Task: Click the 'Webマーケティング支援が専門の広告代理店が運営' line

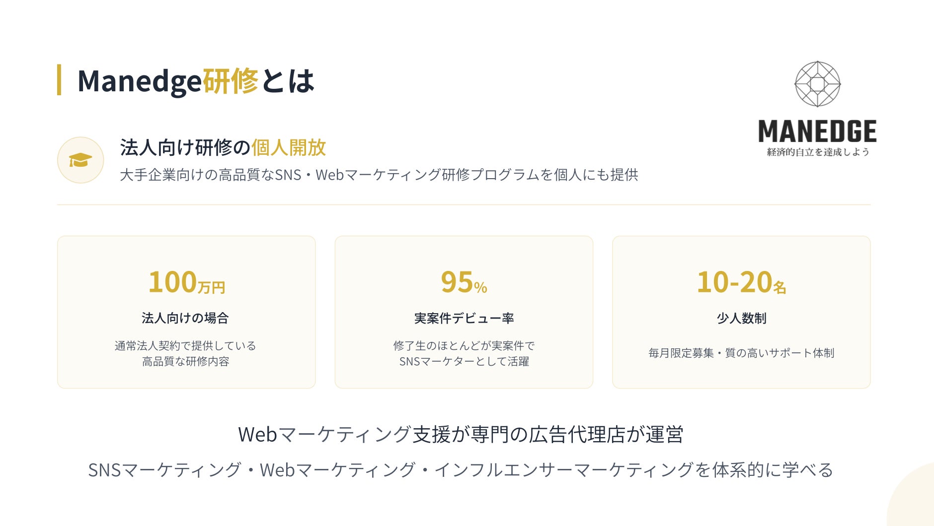Action: [461, 434]
